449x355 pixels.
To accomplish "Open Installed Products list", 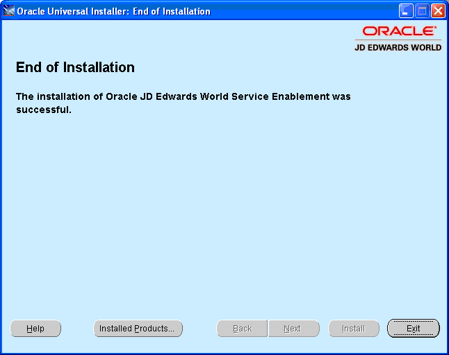I will point(138,329).
